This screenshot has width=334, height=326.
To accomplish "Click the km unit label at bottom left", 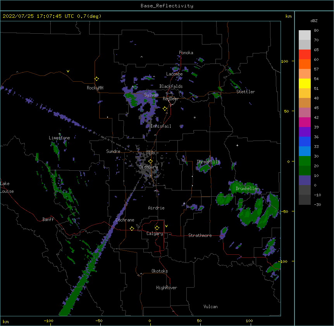I will 5,321.
